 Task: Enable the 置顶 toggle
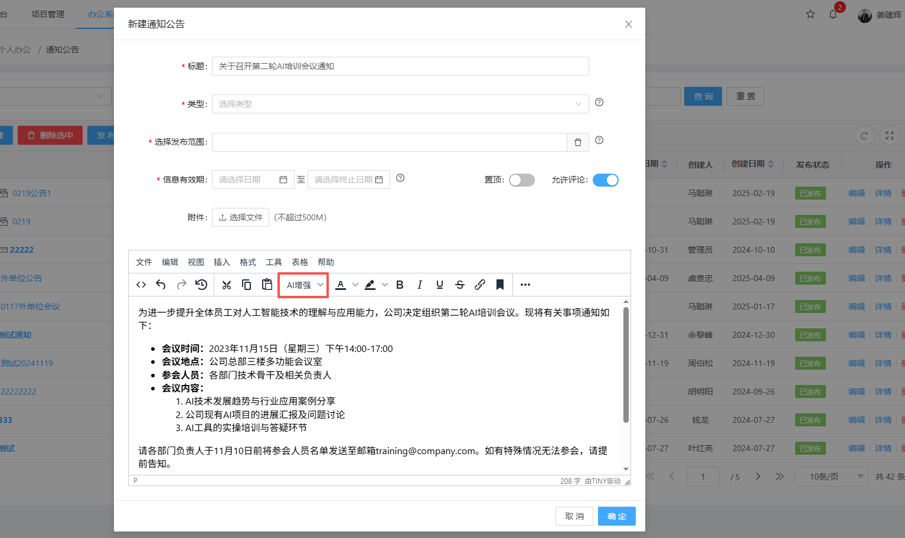point(521,180)
